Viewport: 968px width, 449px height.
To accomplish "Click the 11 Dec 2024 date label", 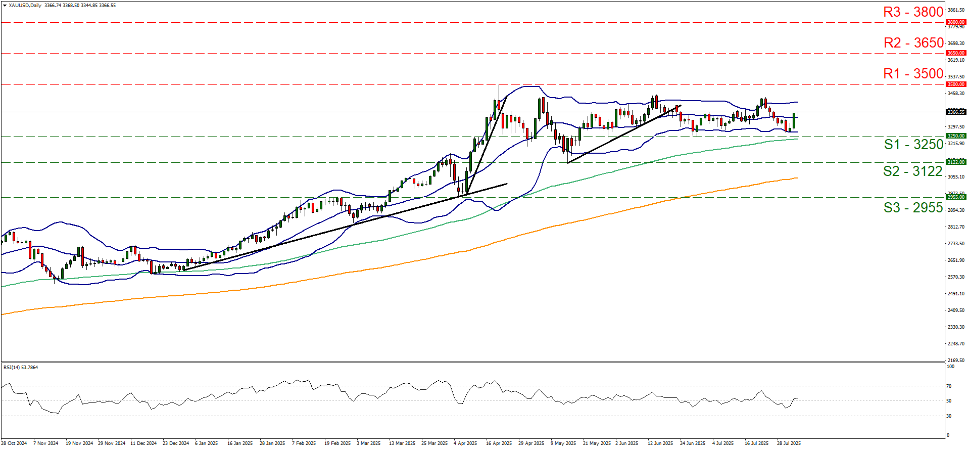I will [143, 443].
